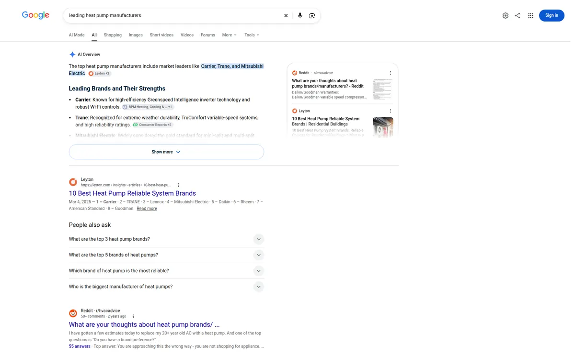Expand 'What are the top 3 heat pump brands?'
The width and height of the screenshot is (575, 356).
(166, 239)
